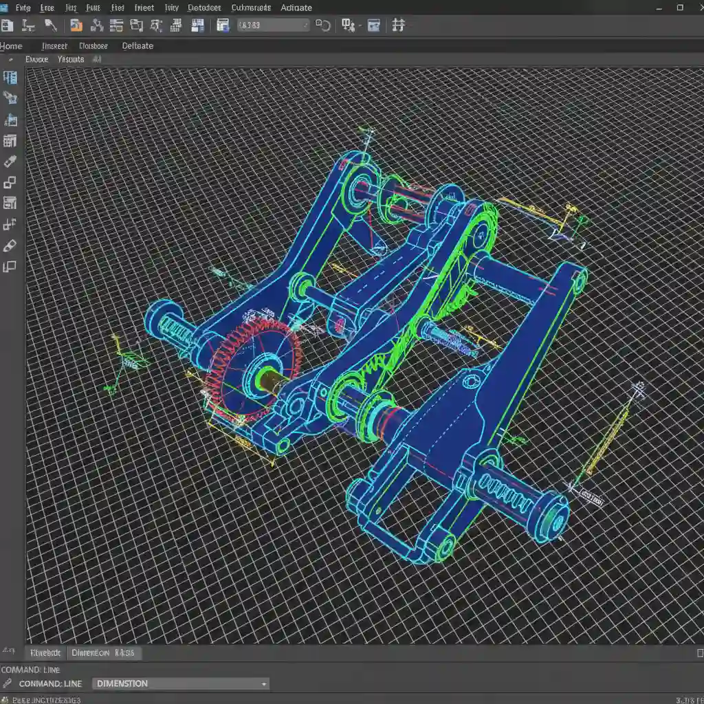Viewport: 704px width, 704px height.
Task: Open the Cukmsrueds menu
Action: [251, 8]
